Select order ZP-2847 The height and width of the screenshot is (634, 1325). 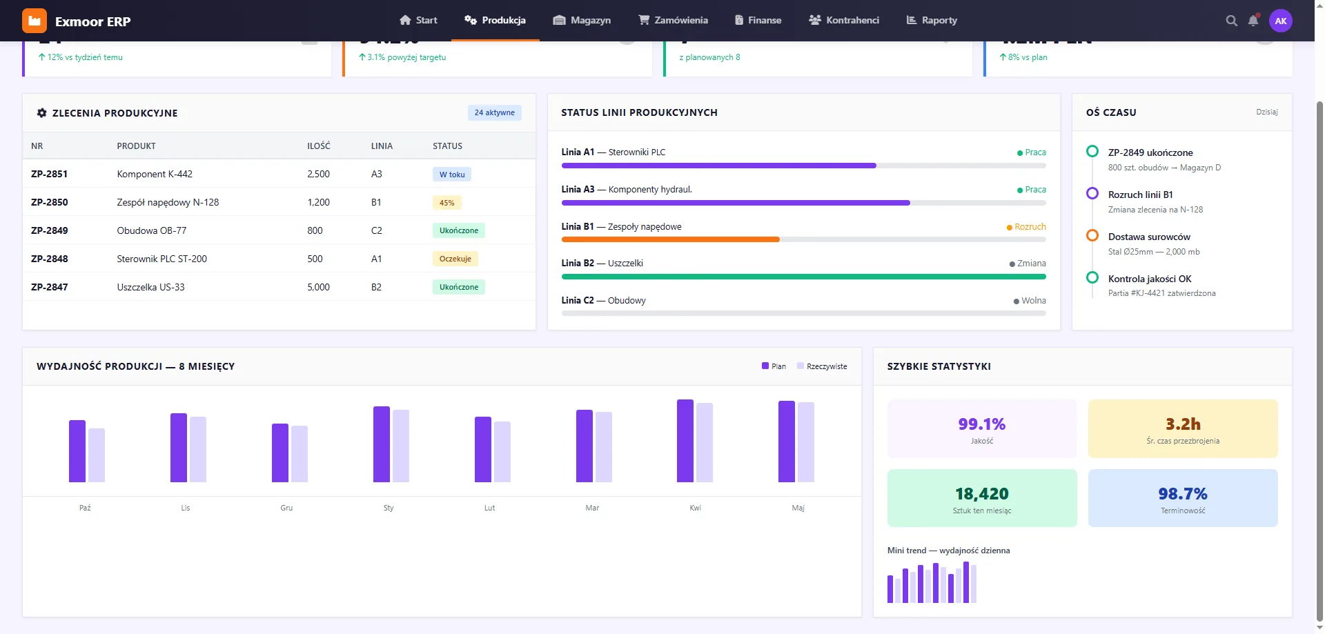[x=49, y=288]
